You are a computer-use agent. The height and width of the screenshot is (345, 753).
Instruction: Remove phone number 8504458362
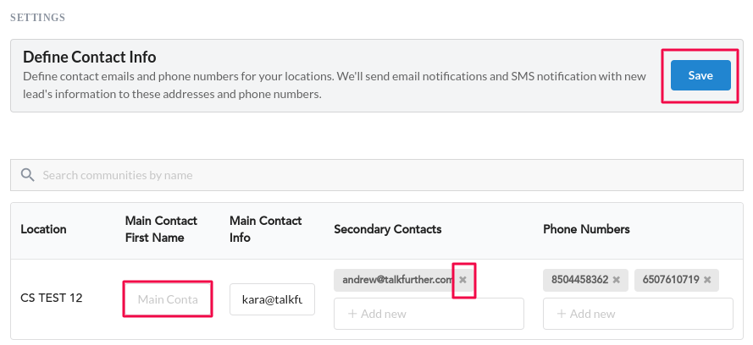[617, 280]
